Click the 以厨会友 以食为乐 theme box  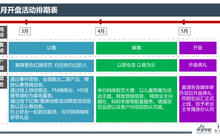click(x=137, y=65)
